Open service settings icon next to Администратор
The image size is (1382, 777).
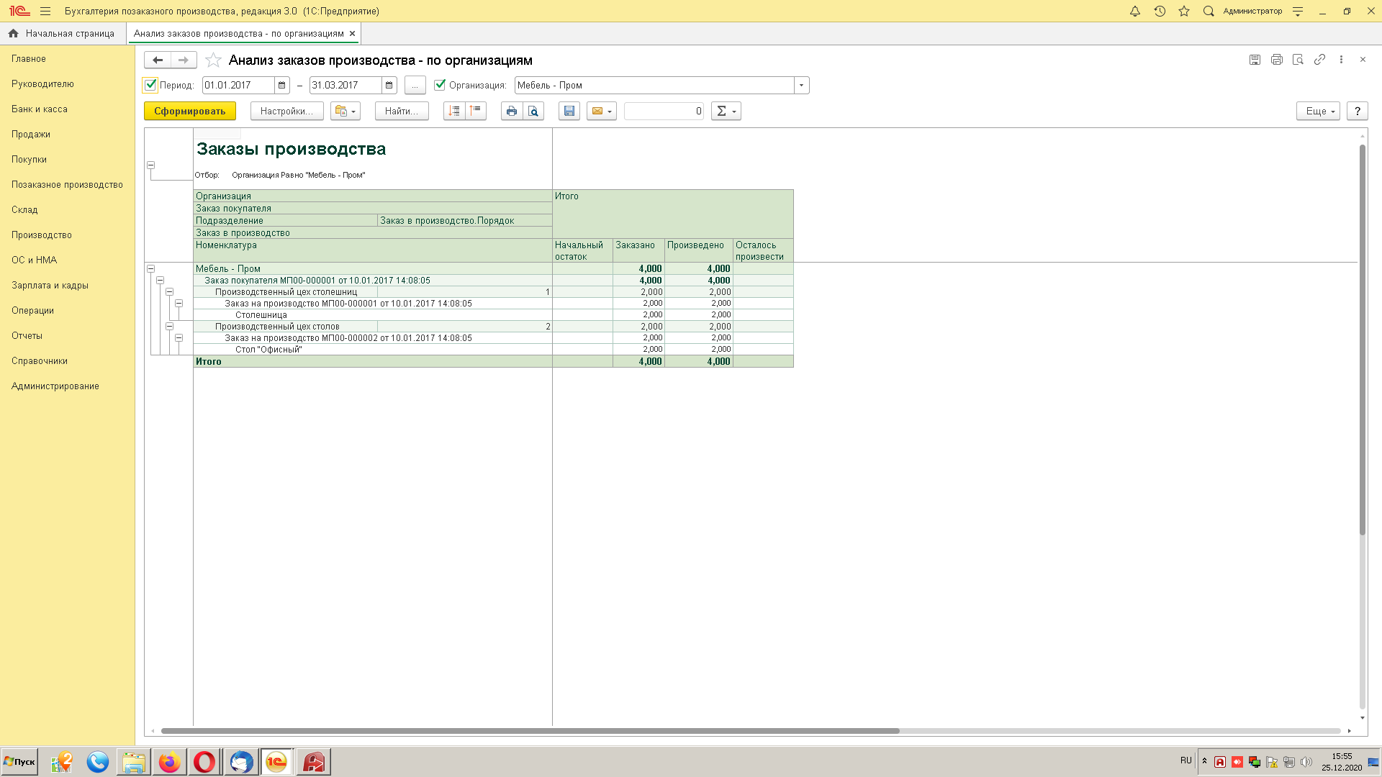[1298, 11]
